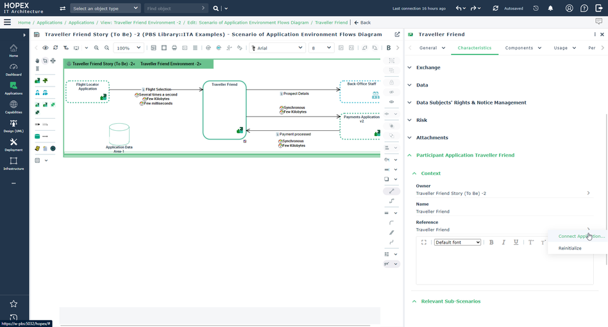This screenshot has width=608, height=327.
Task: Toggle bold in the diagram toolbar
Action: (x=389, y=48)
